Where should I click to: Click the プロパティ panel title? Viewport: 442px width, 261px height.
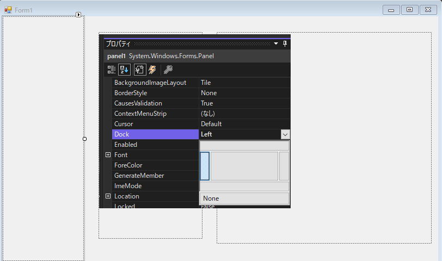coord(119,43)
